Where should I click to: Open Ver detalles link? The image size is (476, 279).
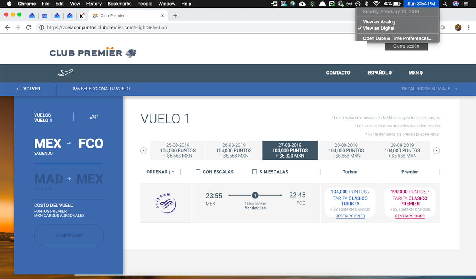click(x=255, y=208)
